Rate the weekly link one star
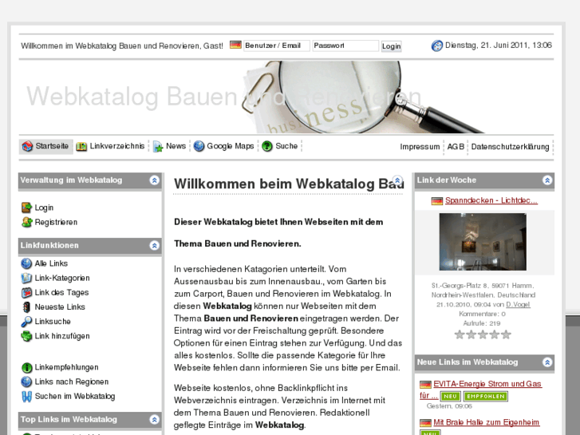 pos(460,334)
